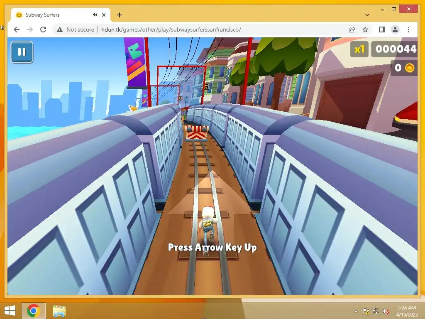Click the x1 score multiplier badge

pyautogui.click(x=359, y=49)
